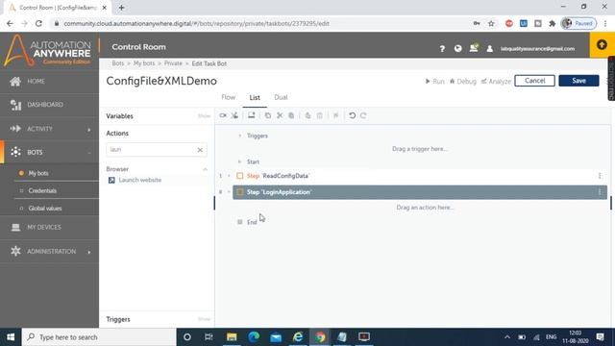
Task: Expand the Administration sidebar menu
Action: tap(89, 252)
